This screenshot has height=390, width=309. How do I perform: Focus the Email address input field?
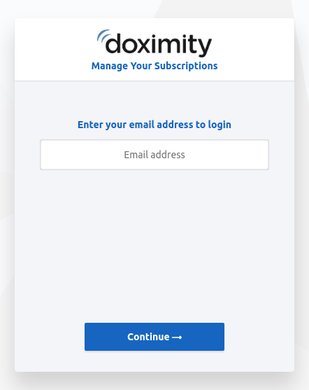tap(154, 155)
